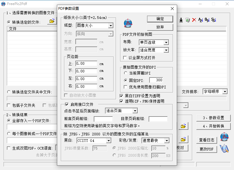234x170 pixels.
Task: Click the fixed DPI field showing 300
Action: pyautogui.click(x=156, y=80)
